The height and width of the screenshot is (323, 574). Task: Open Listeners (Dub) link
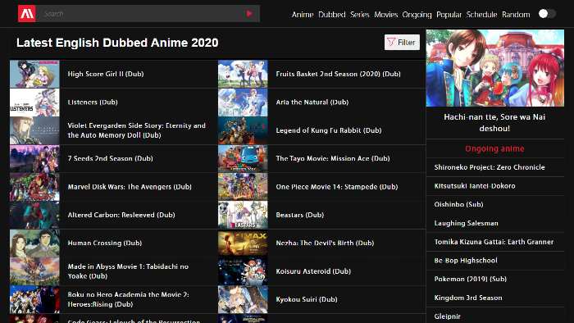[x=93, y=102]
